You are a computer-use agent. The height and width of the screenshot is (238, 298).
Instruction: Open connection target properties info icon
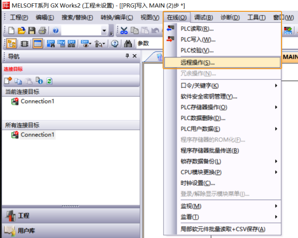39,80
